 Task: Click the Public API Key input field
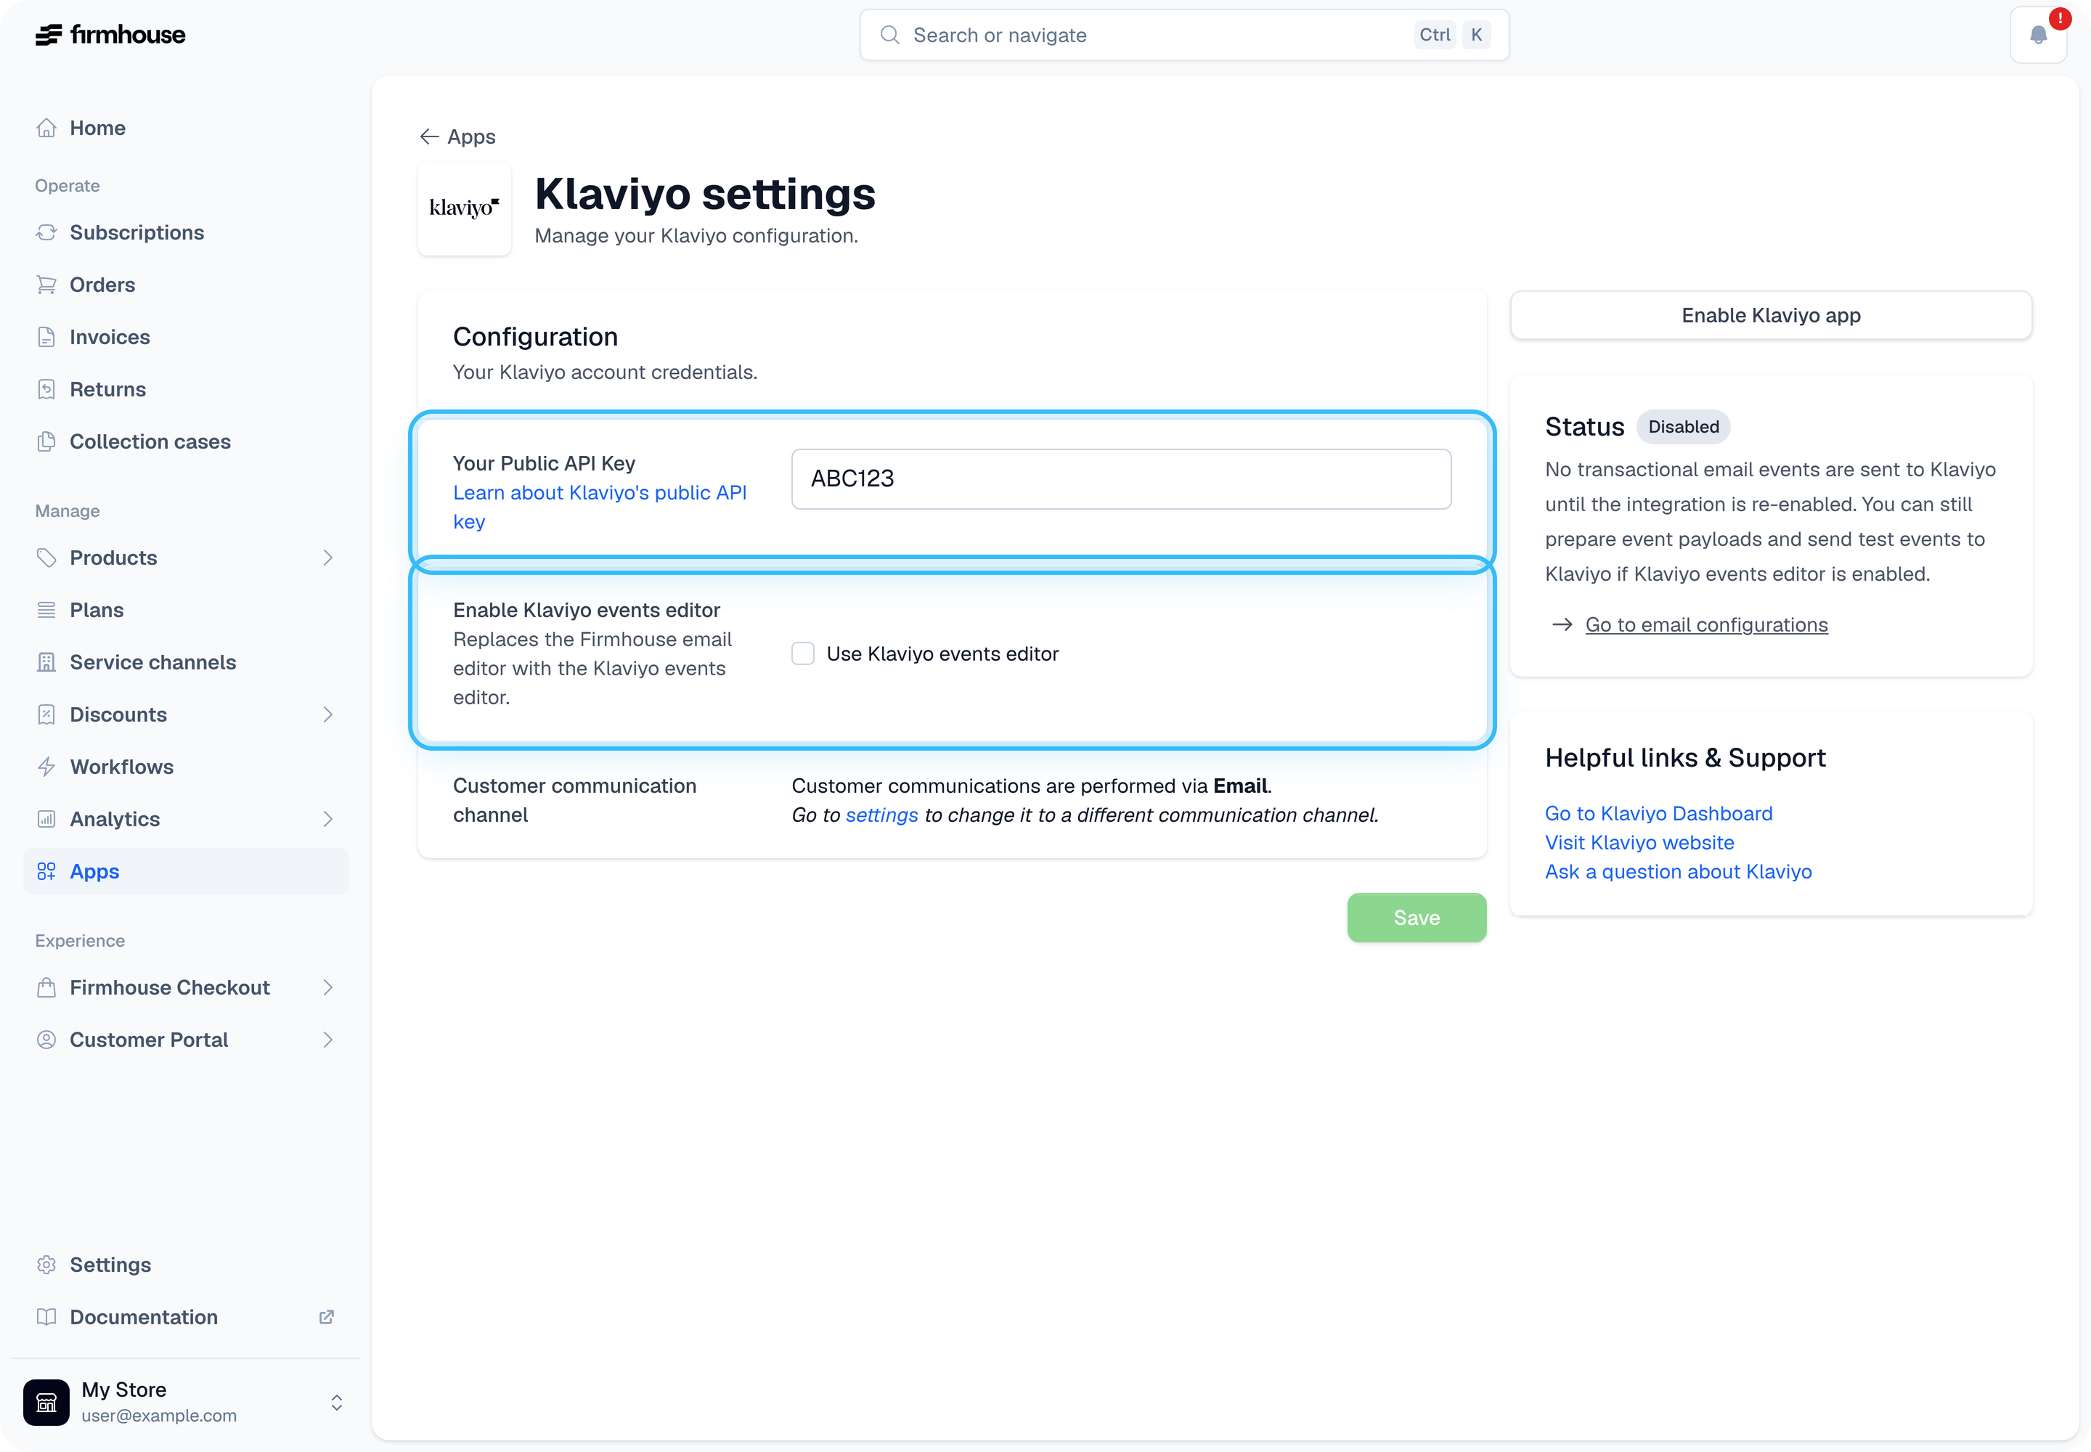click(x=1121, y=479)
